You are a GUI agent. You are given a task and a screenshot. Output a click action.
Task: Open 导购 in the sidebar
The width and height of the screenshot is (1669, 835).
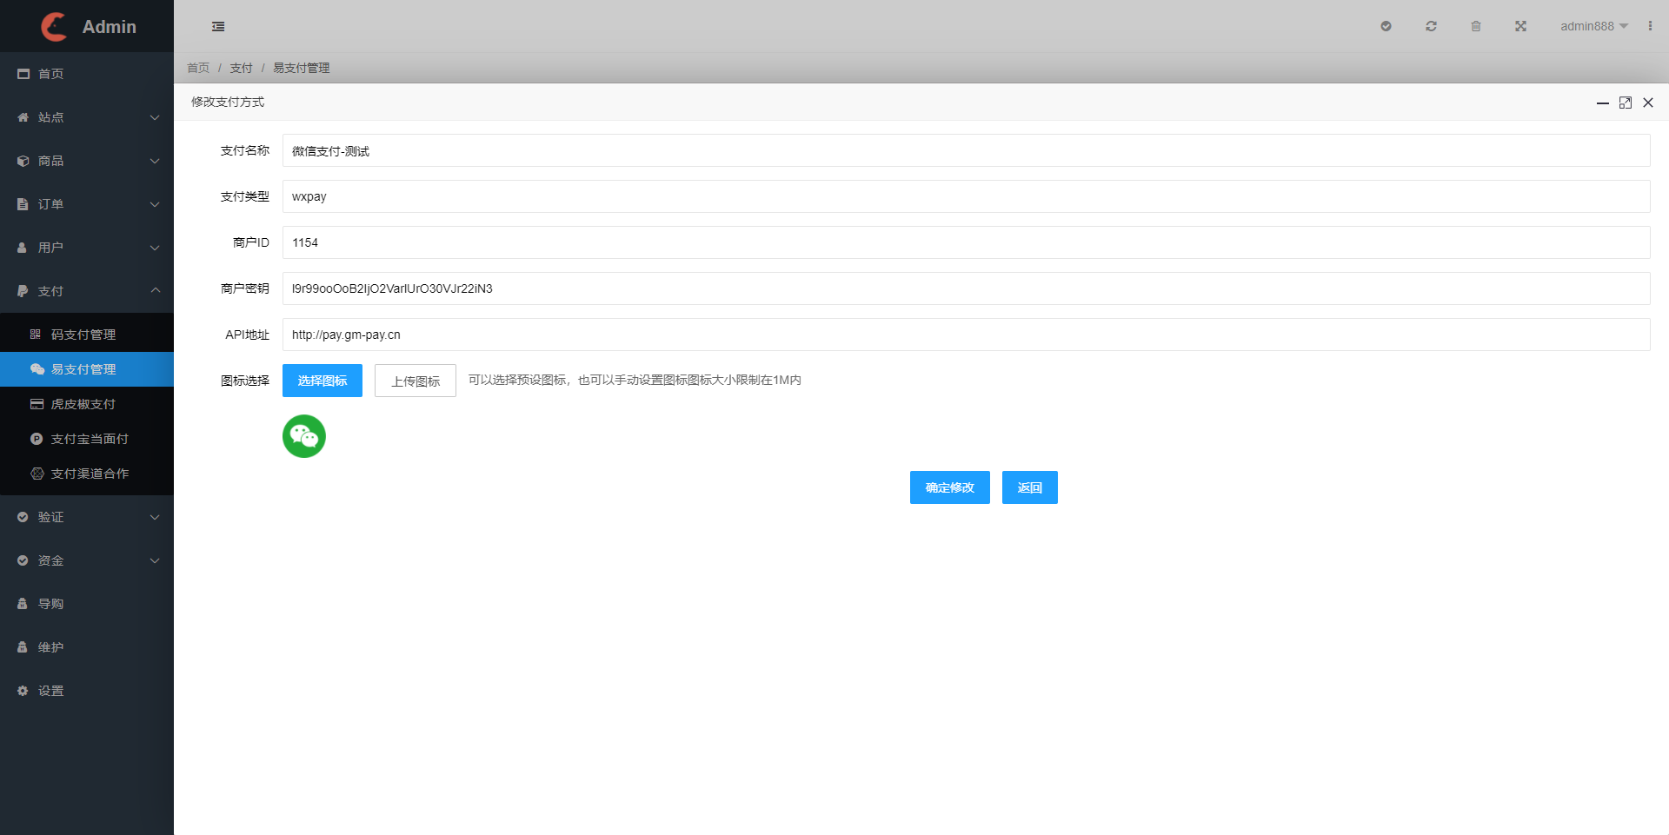(x=87, y=604)
